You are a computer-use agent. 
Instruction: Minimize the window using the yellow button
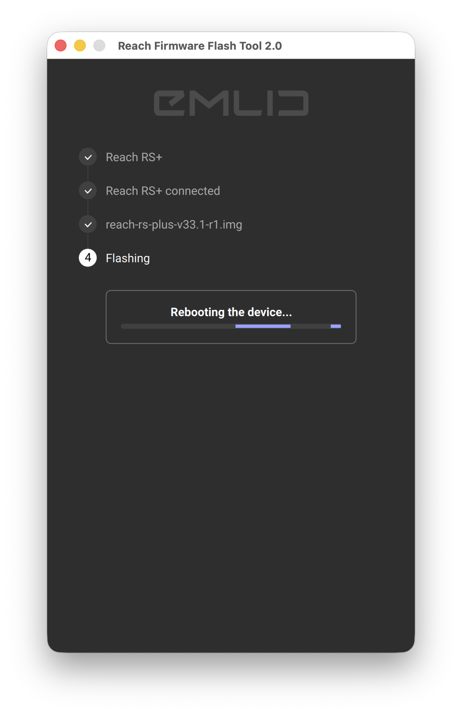click(x=80, y=45)
